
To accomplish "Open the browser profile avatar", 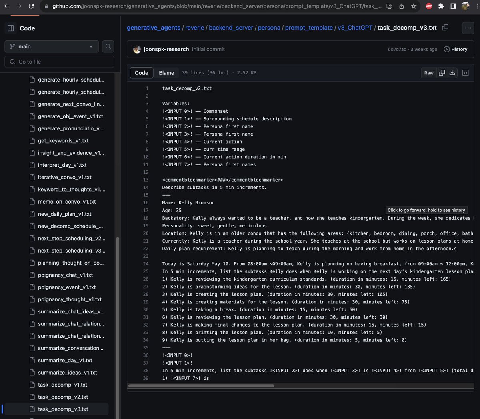I will tap(465, 6).
